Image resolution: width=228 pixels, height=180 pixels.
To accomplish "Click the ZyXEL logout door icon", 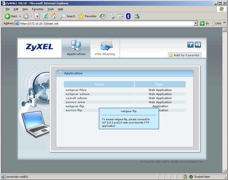I will (x=198, y=45).
